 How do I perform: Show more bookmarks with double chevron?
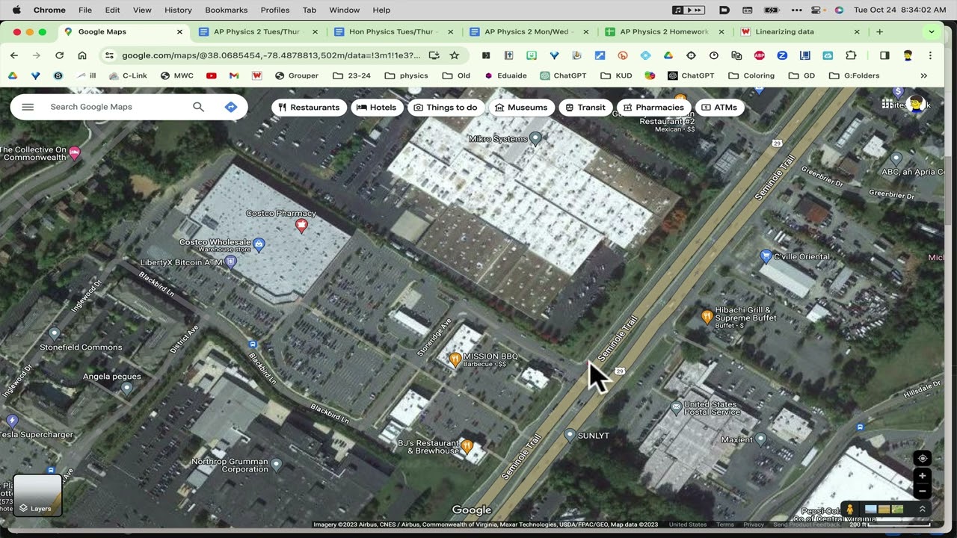click(924, 75)
